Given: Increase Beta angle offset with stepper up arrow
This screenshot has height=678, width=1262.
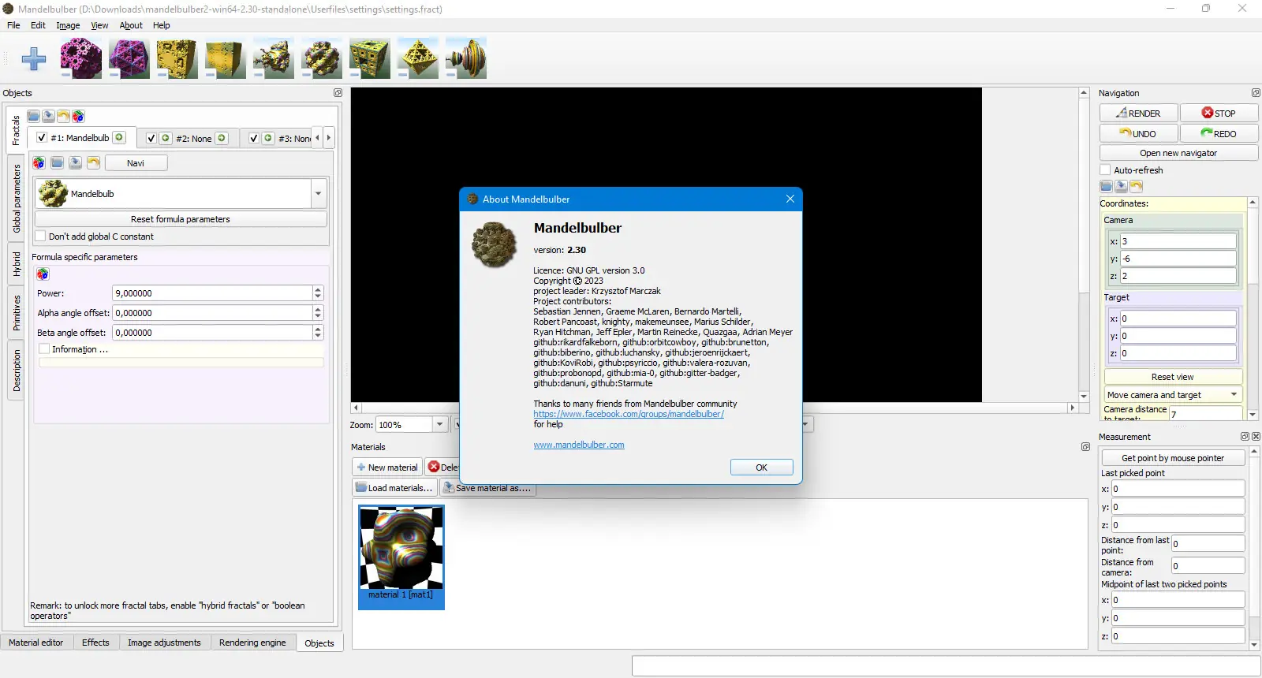Looking at the screenshot, I should pyautogui.click(x=318, y=329).
